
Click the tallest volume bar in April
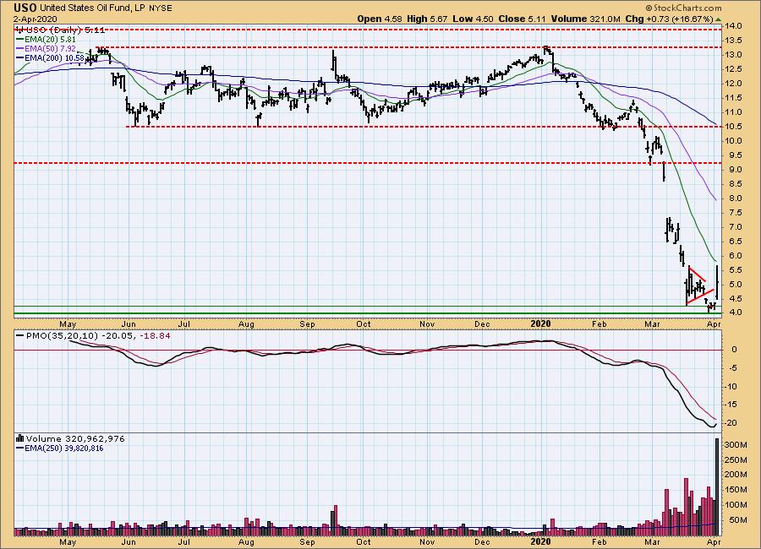717,487
